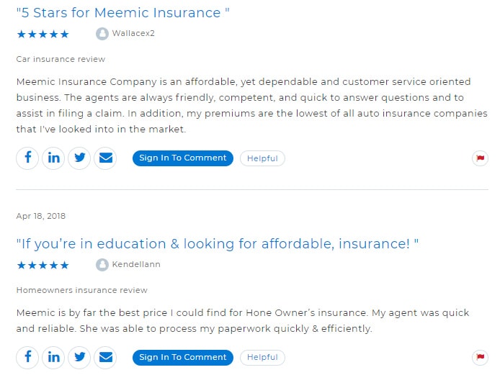The height and width of the screenshot is (375, 500).
Task: Open the "If you're in education" review title
Action: click(x=218, y=244)
